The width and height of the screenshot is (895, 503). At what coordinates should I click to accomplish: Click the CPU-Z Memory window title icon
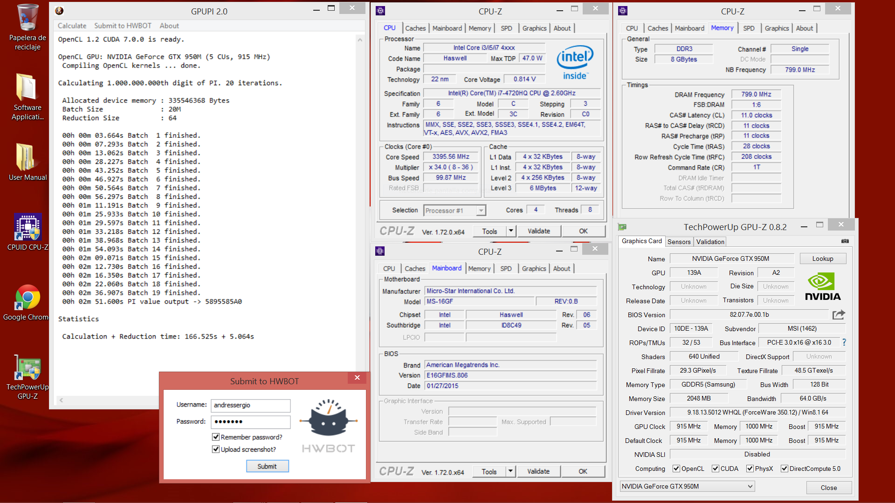(x=623, y=11)
